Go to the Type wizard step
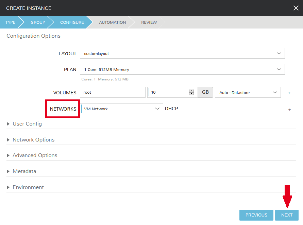 (10, 22)
